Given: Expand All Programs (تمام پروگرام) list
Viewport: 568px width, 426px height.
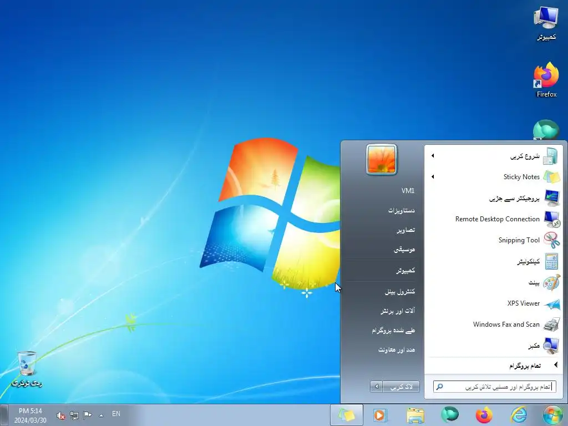Looking at the screenshot, I should coord(494,366).
